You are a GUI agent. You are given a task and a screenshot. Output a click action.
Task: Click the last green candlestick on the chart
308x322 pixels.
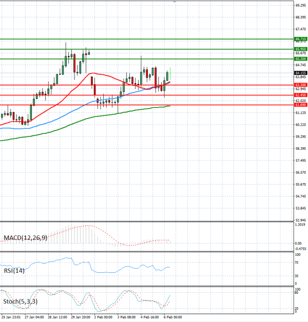pos(168,76)
